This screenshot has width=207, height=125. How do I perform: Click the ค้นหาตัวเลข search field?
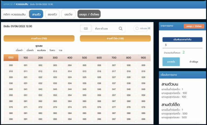click(105, 29)
